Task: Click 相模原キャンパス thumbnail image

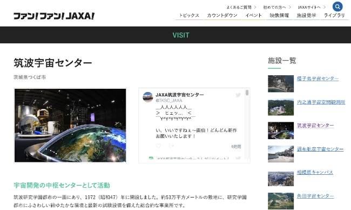Action: pos(281,179)
